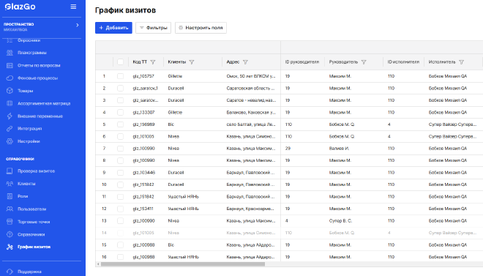Screen dimensions: 483x276
Task: Select село Балтай address cell
Action: [x=251, y=124]
